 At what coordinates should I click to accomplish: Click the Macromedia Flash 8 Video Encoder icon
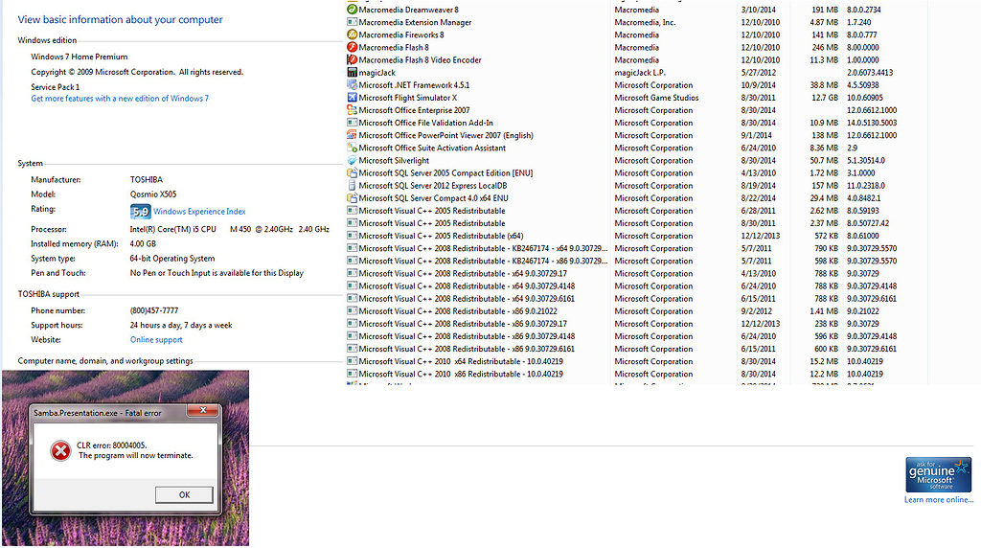point(352,59)
